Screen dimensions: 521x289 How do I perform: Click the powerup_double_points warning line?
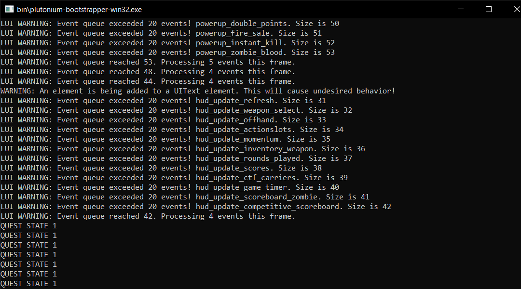point(170,24)
